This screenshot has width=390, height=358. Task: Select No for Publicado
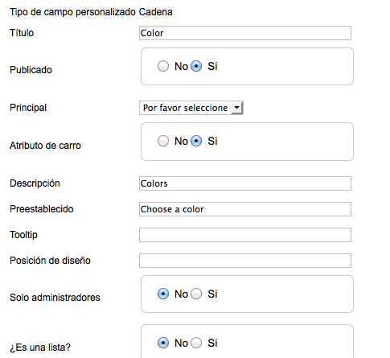tap(163, 66)
